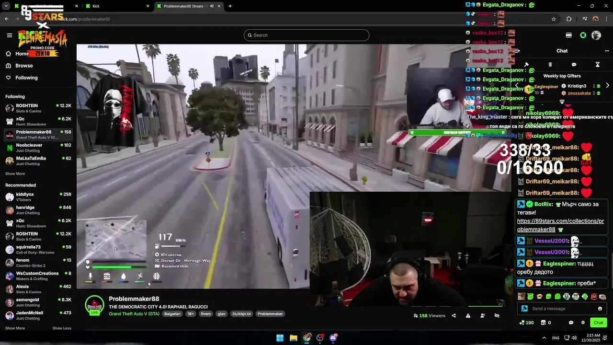Click the Search field

click(306, 35)
